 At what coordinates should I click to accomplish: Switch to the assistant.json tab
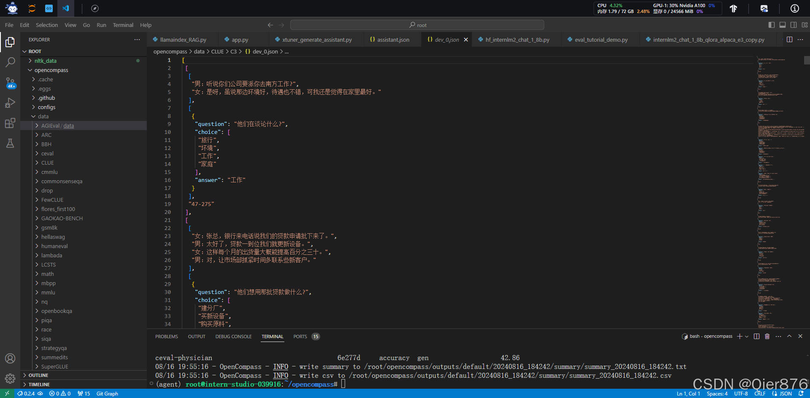pyautogui.click(x=393, y=40)
